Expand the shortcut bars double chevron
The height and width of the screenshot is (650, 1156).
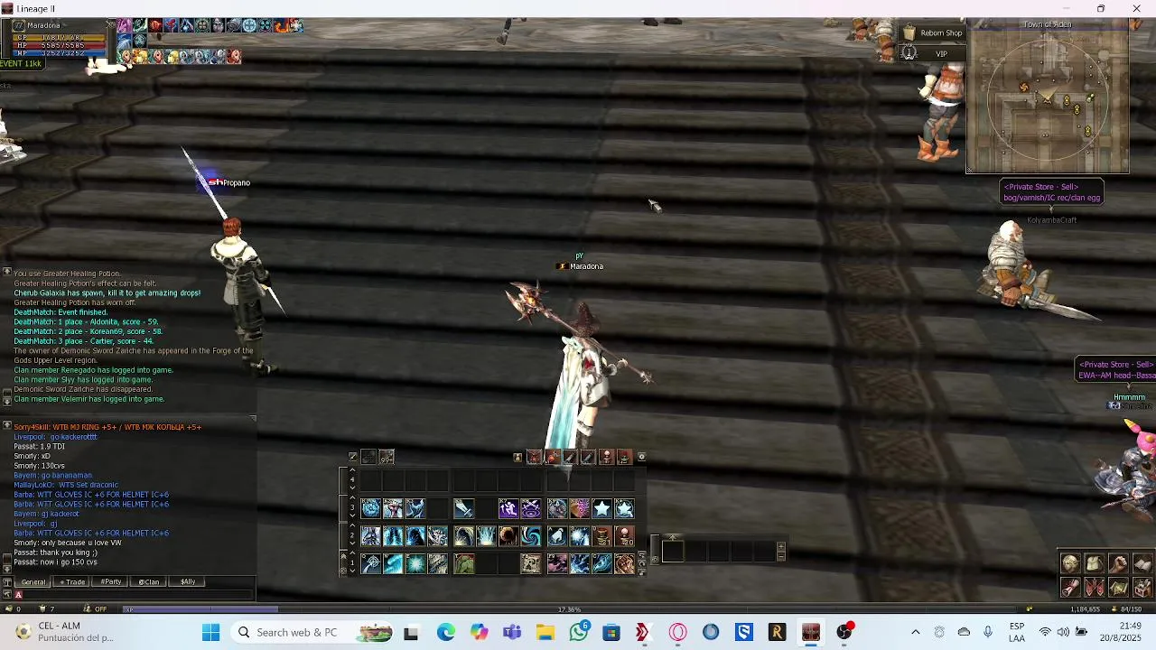pos(343,556)
